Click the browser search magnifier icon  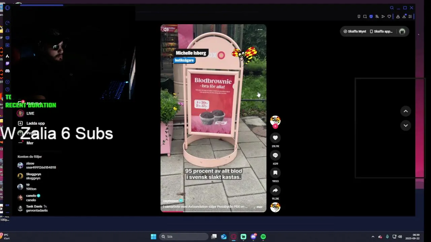(392, 8)
